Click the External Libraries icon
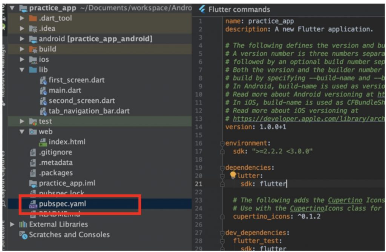Screen dimensions: 386x252 click(x=24, y=225)
